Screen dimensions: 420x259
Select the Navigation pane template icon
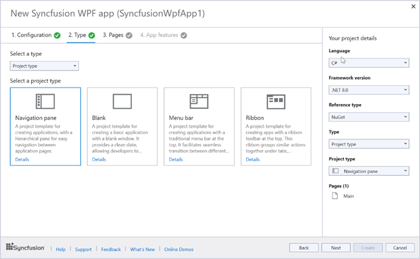(x=45, y=101)
